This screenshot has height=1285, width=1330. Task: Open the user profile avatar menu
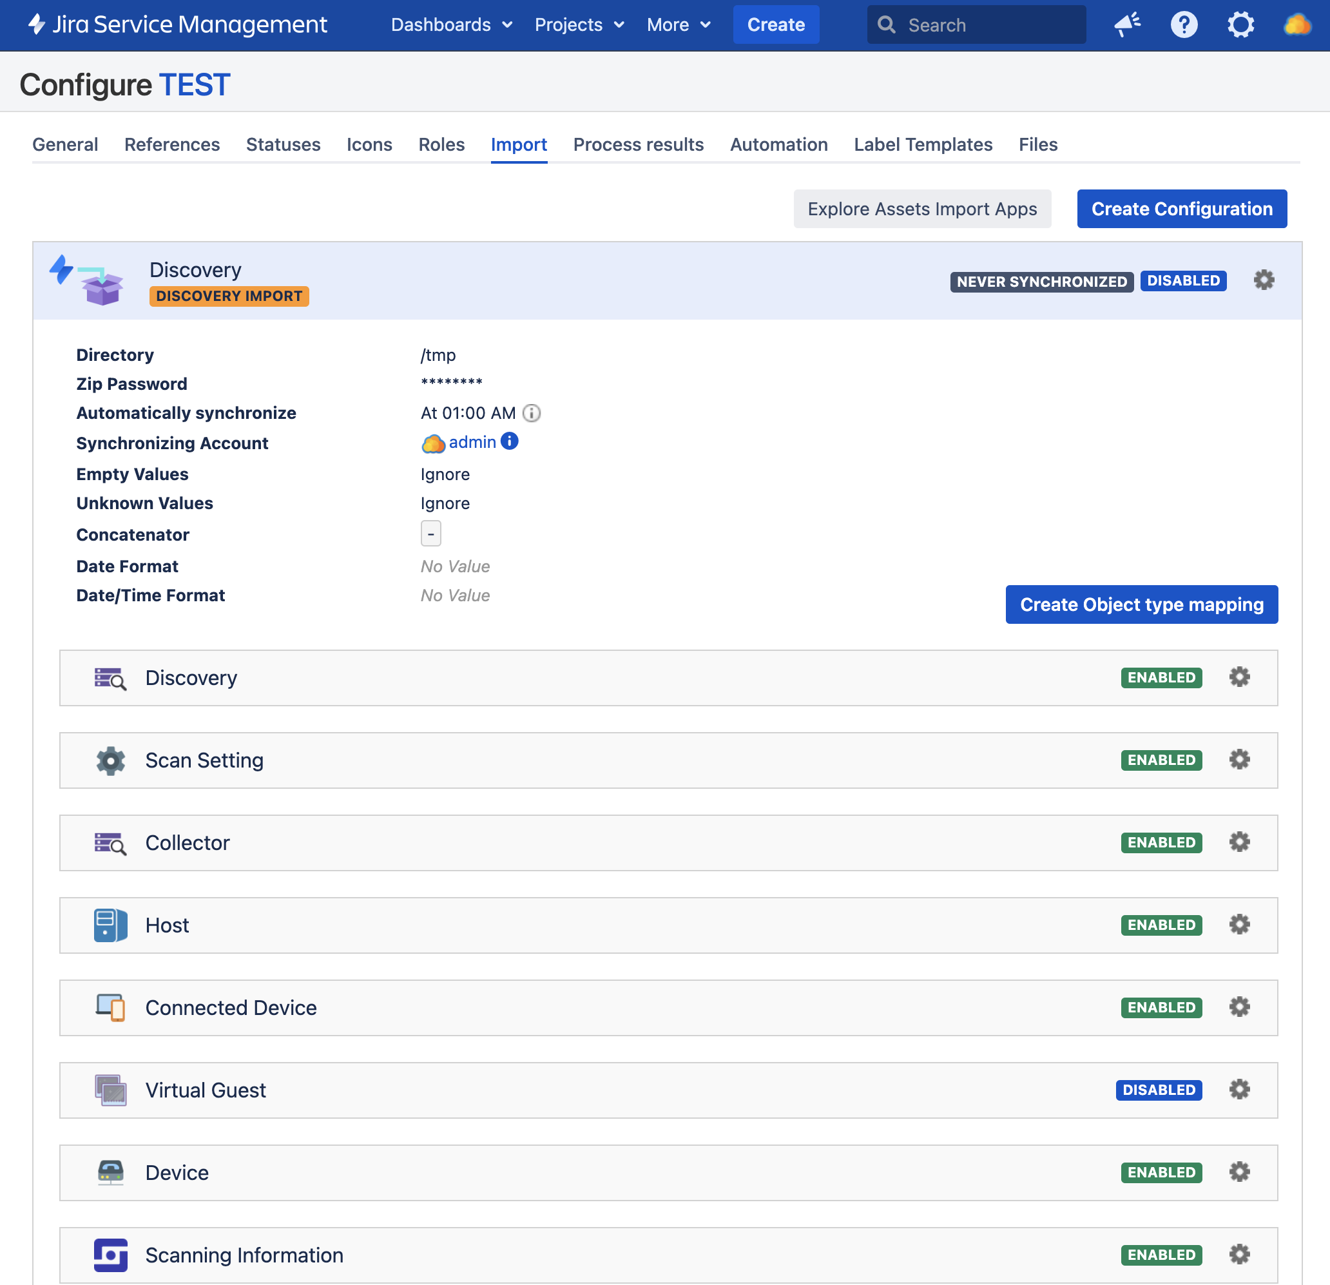[x=1297, y=25]
